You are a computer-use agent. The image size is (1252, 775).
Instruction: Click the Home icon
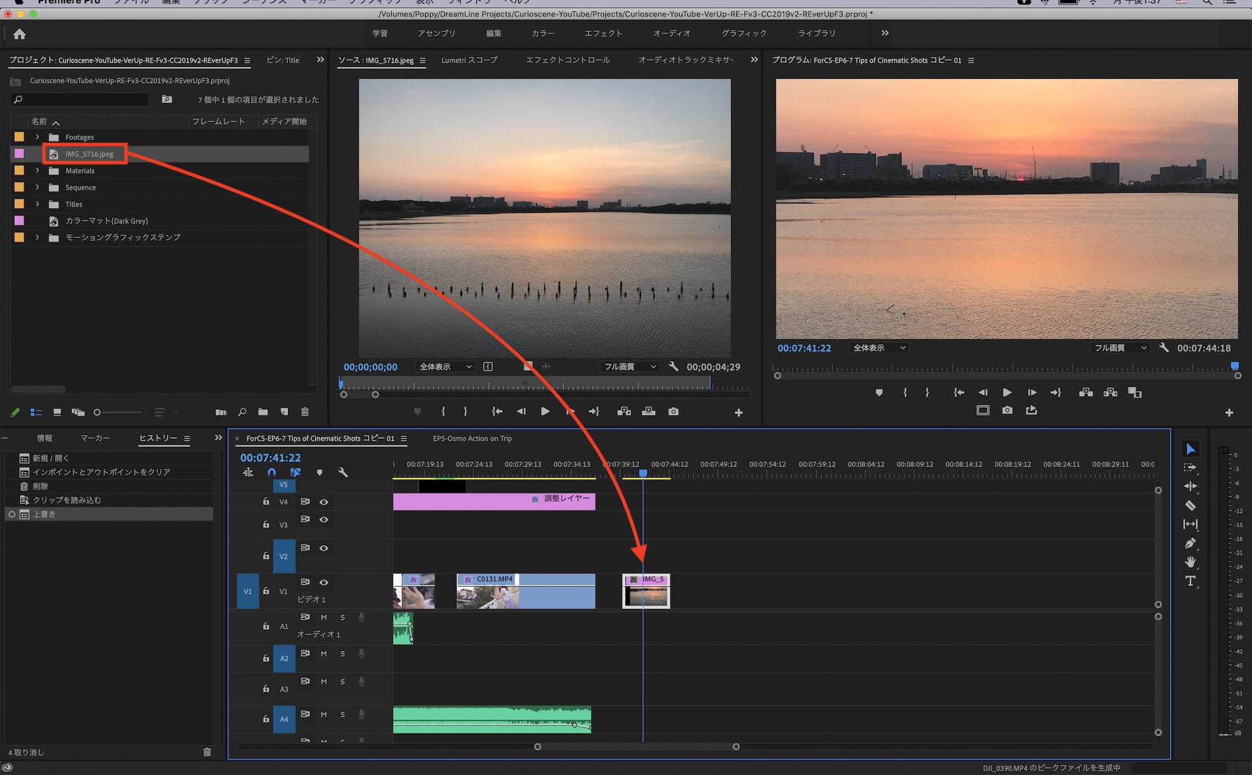coord(19,34)
